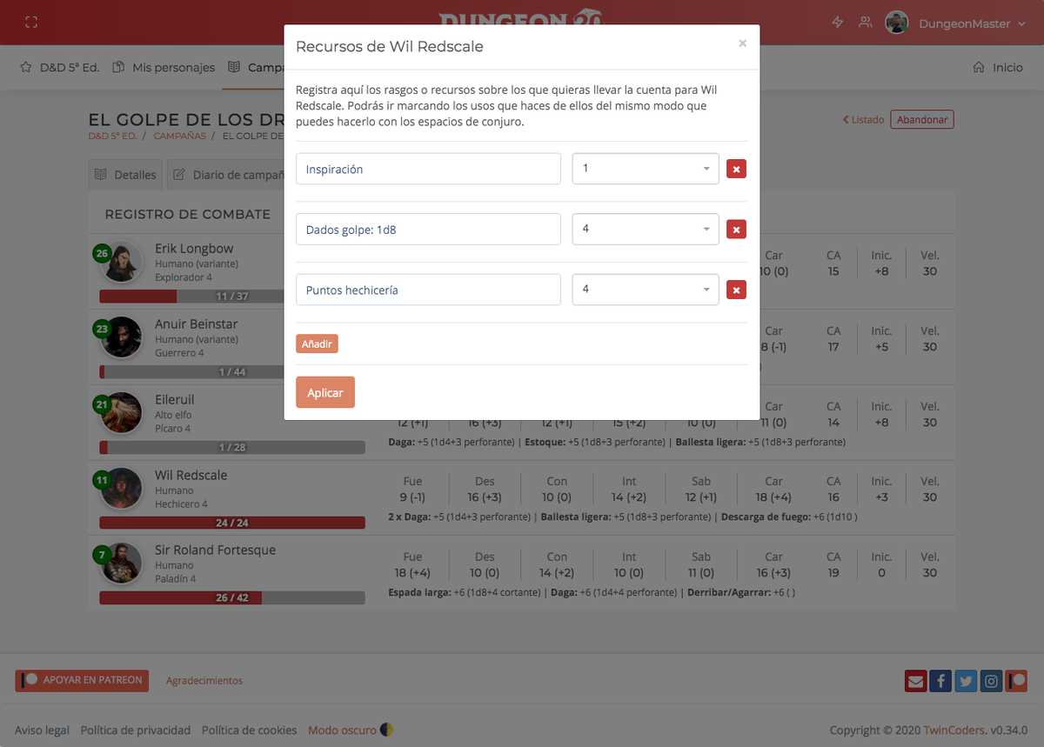The image size is (1044, 747).
Task: Open Aviso legal link
Action: tap(42, 730)
